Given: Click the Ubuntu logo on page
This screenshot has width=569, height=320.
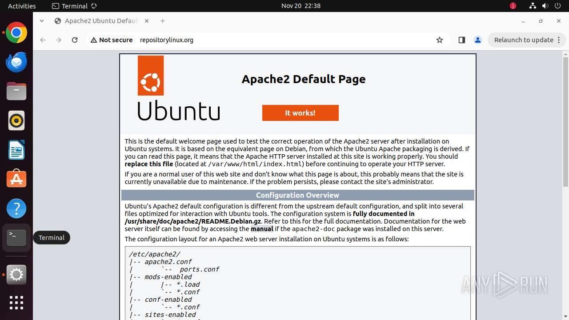Looking at the screenshot, I should coord(179,88).
